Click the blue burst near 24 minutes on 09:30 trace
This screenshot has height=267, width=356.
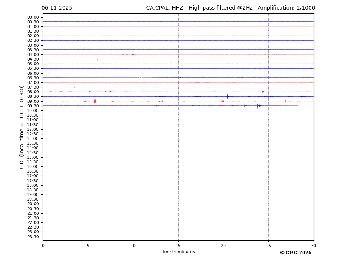tap(258, 105)
